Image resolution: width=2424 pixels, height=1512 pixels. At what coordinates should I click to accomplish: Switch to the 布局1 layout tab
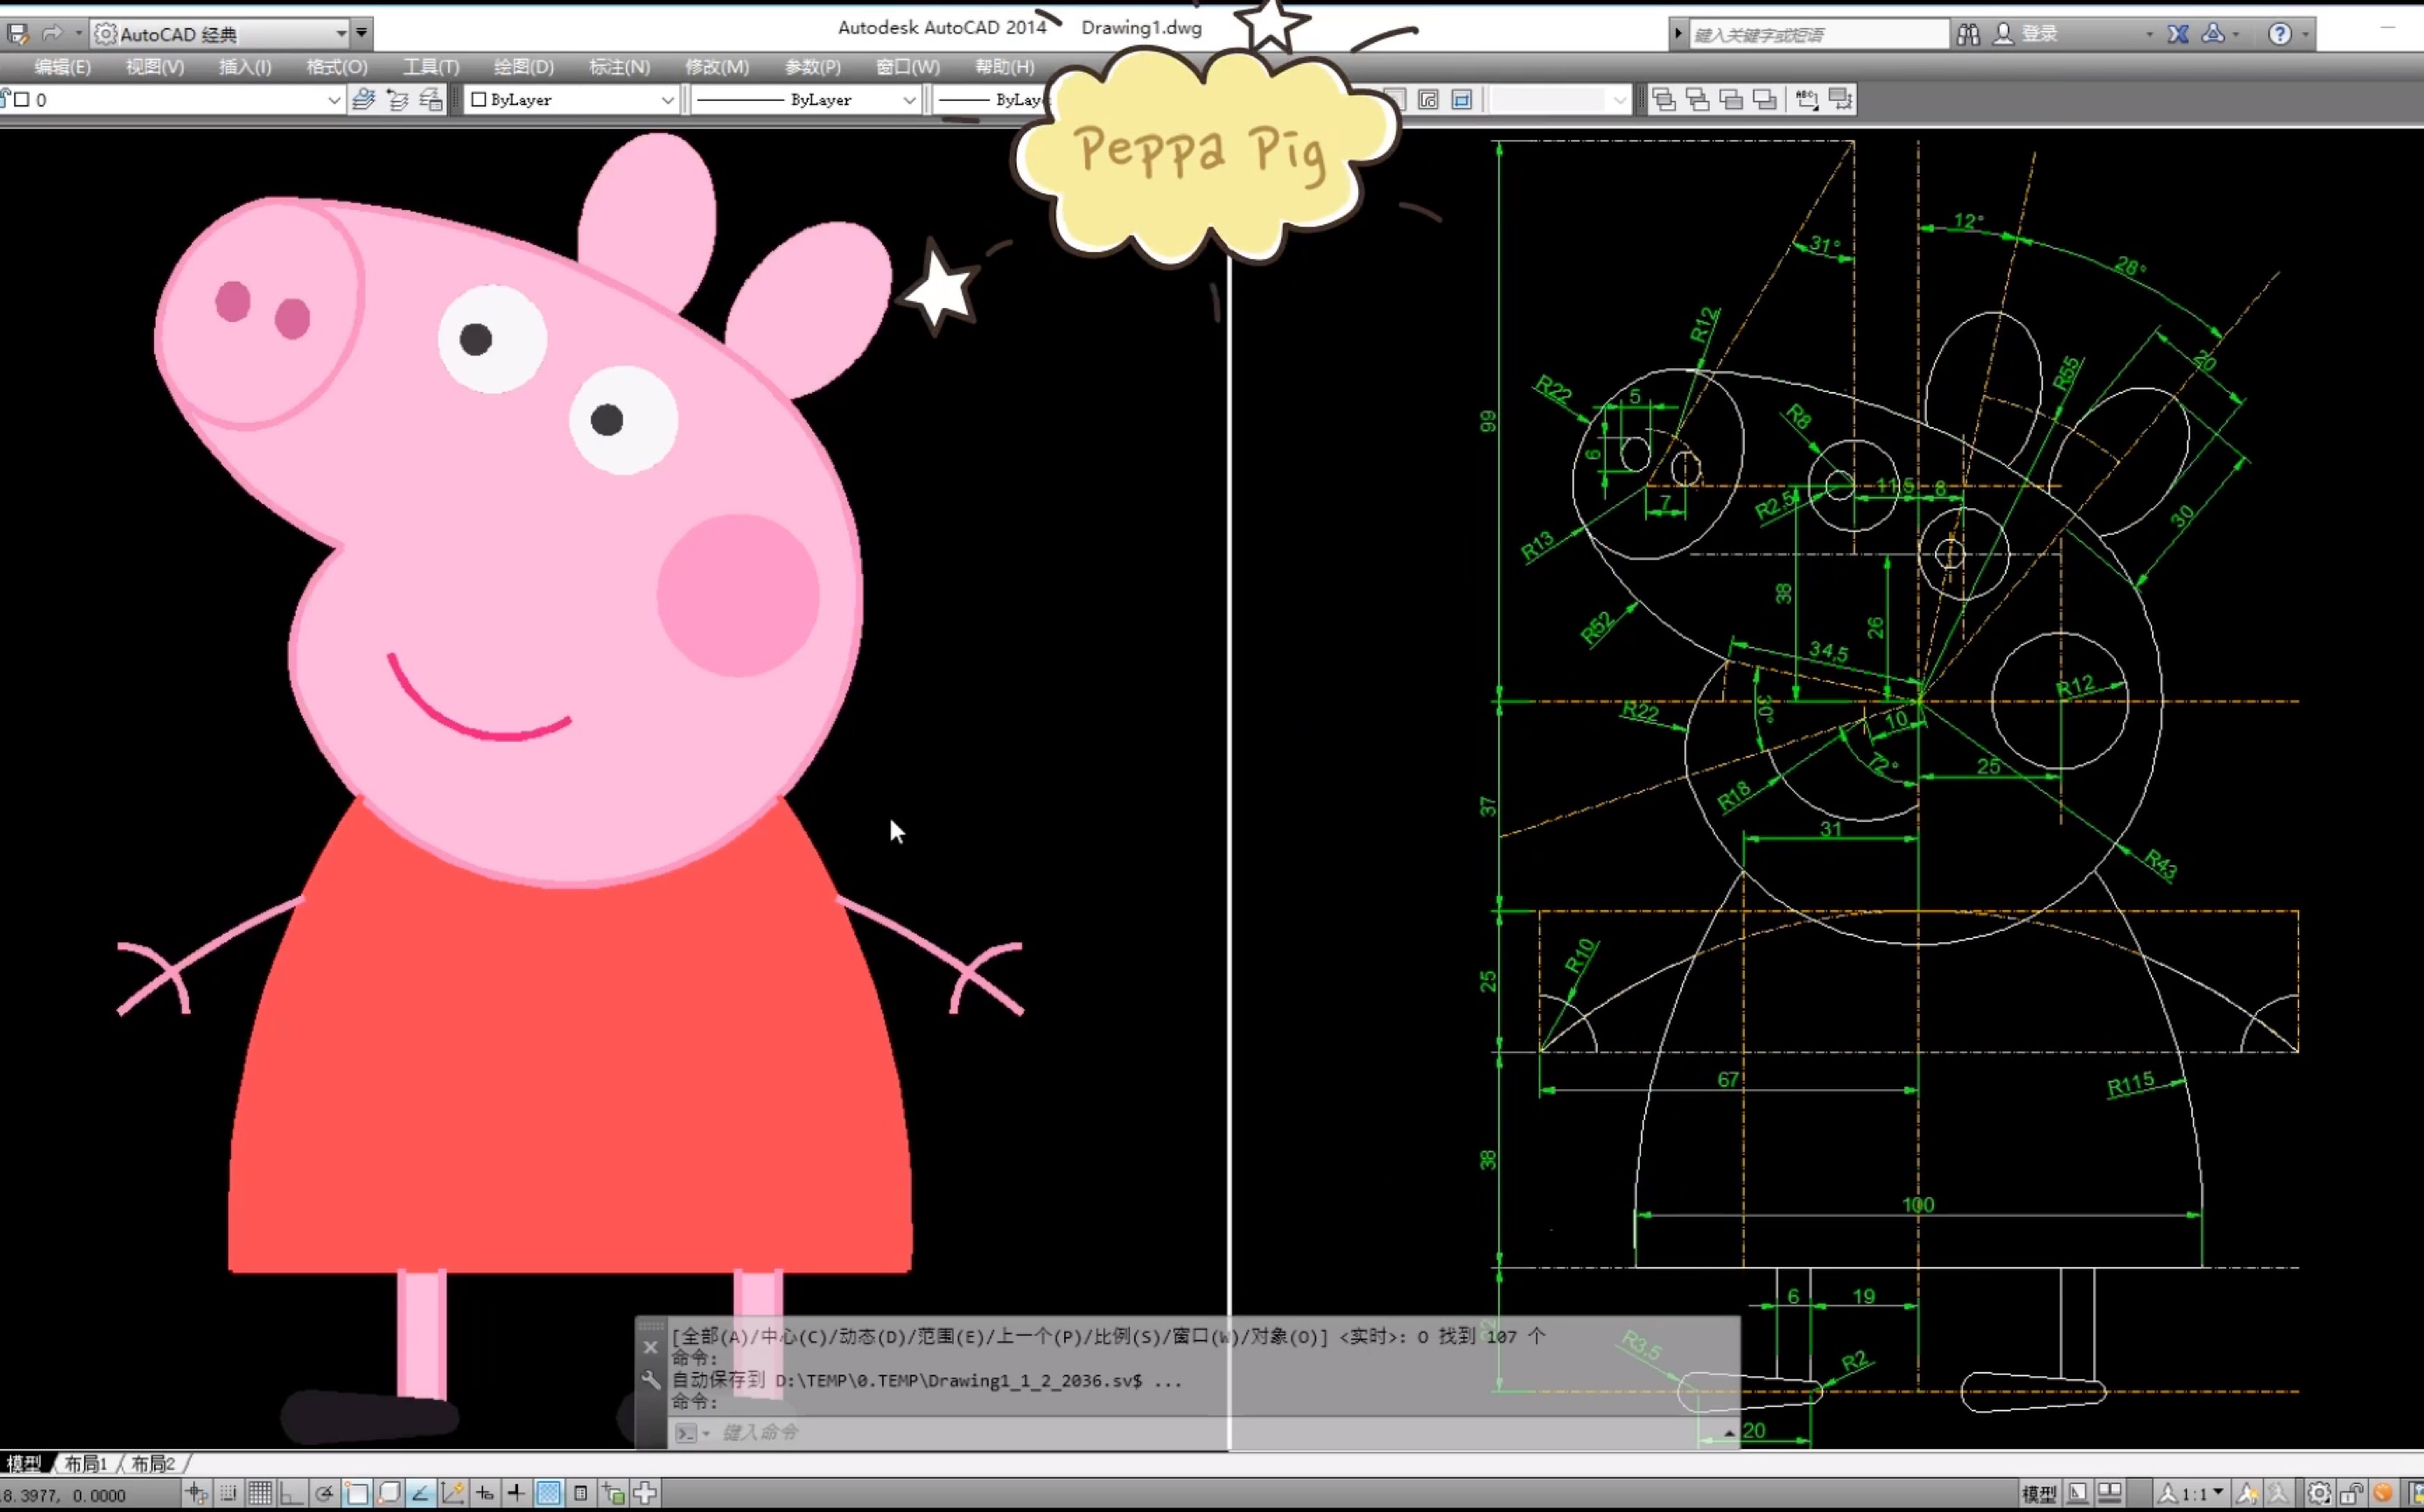pyautogui.click(x=86, y=1463)
